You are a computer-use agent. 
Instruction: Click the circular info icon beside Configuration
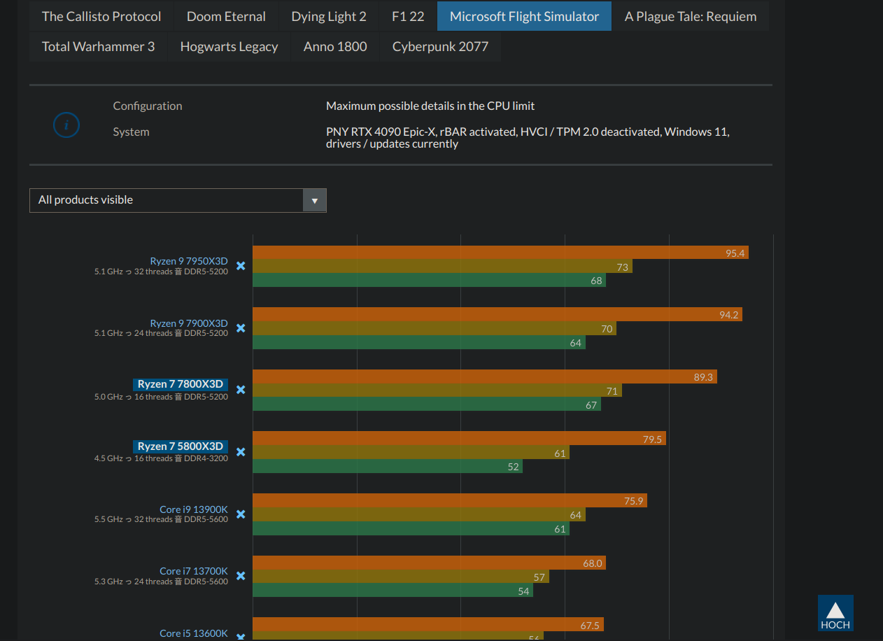pos(66,125)
